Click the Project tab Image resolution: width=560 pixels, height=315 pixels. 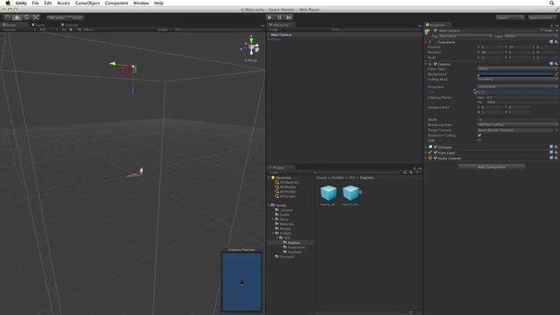(x=281, y=167)
